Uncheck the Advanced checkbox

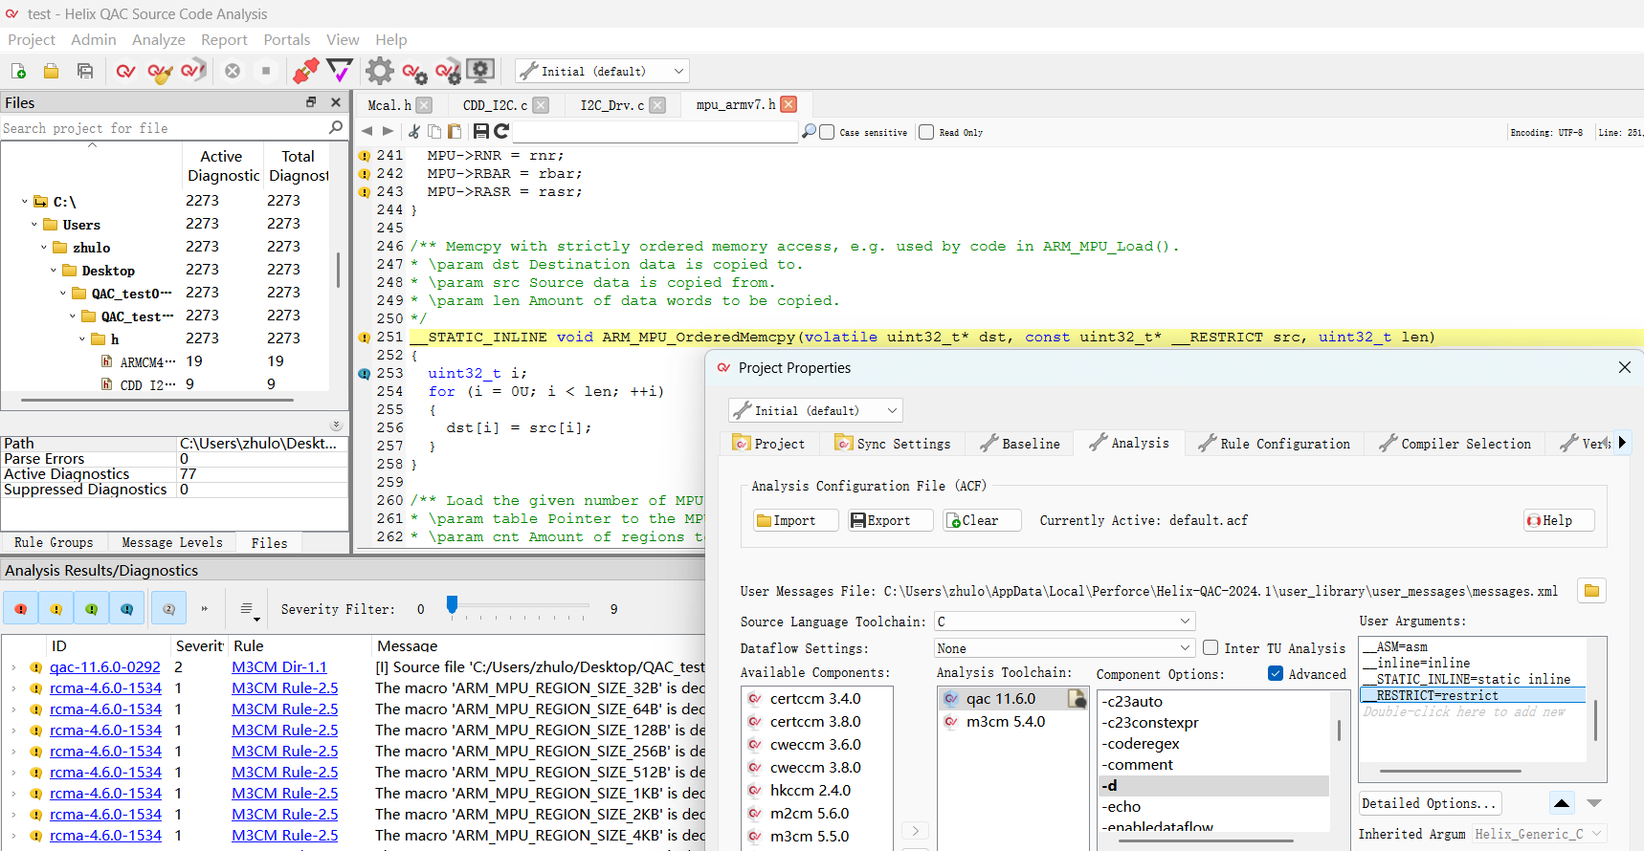click(1276, 673)
